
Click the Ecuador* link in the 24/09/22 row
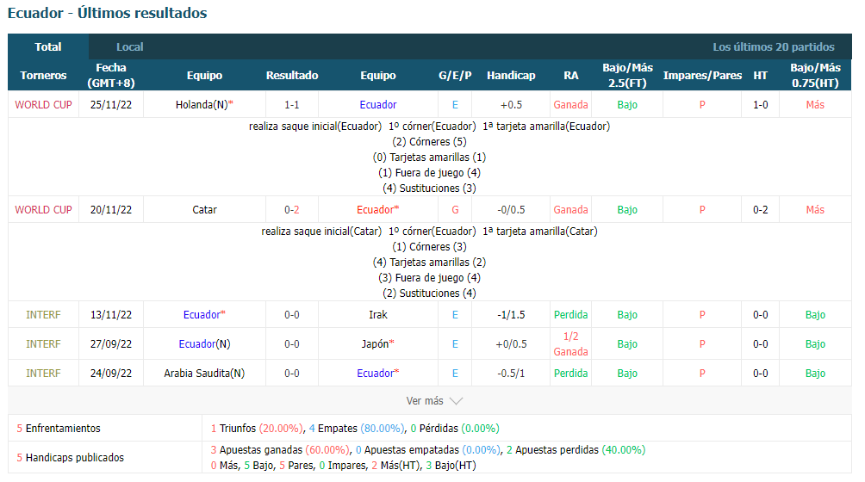[378, 374]
